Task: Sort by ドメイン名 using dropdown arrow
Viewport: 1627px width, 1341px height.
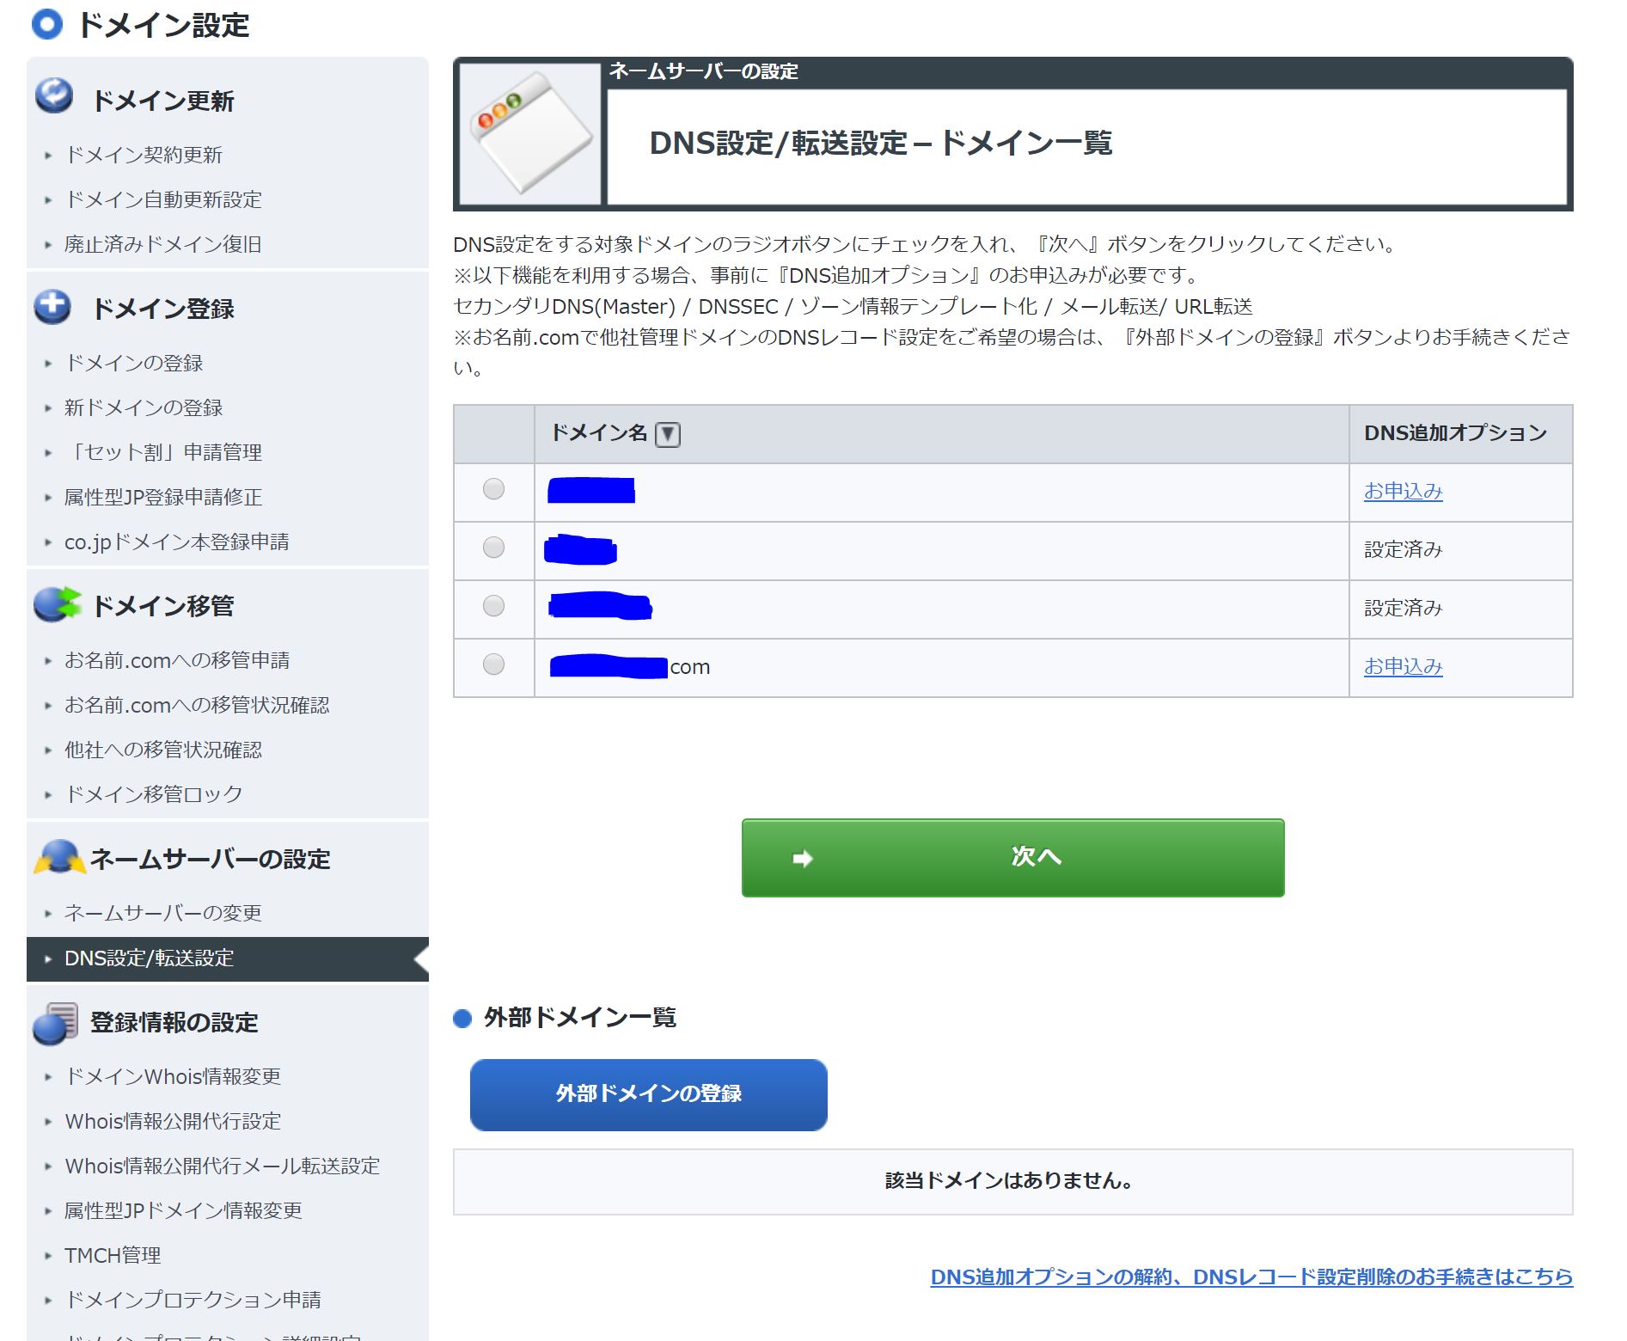Action: (x=668, y=434)
